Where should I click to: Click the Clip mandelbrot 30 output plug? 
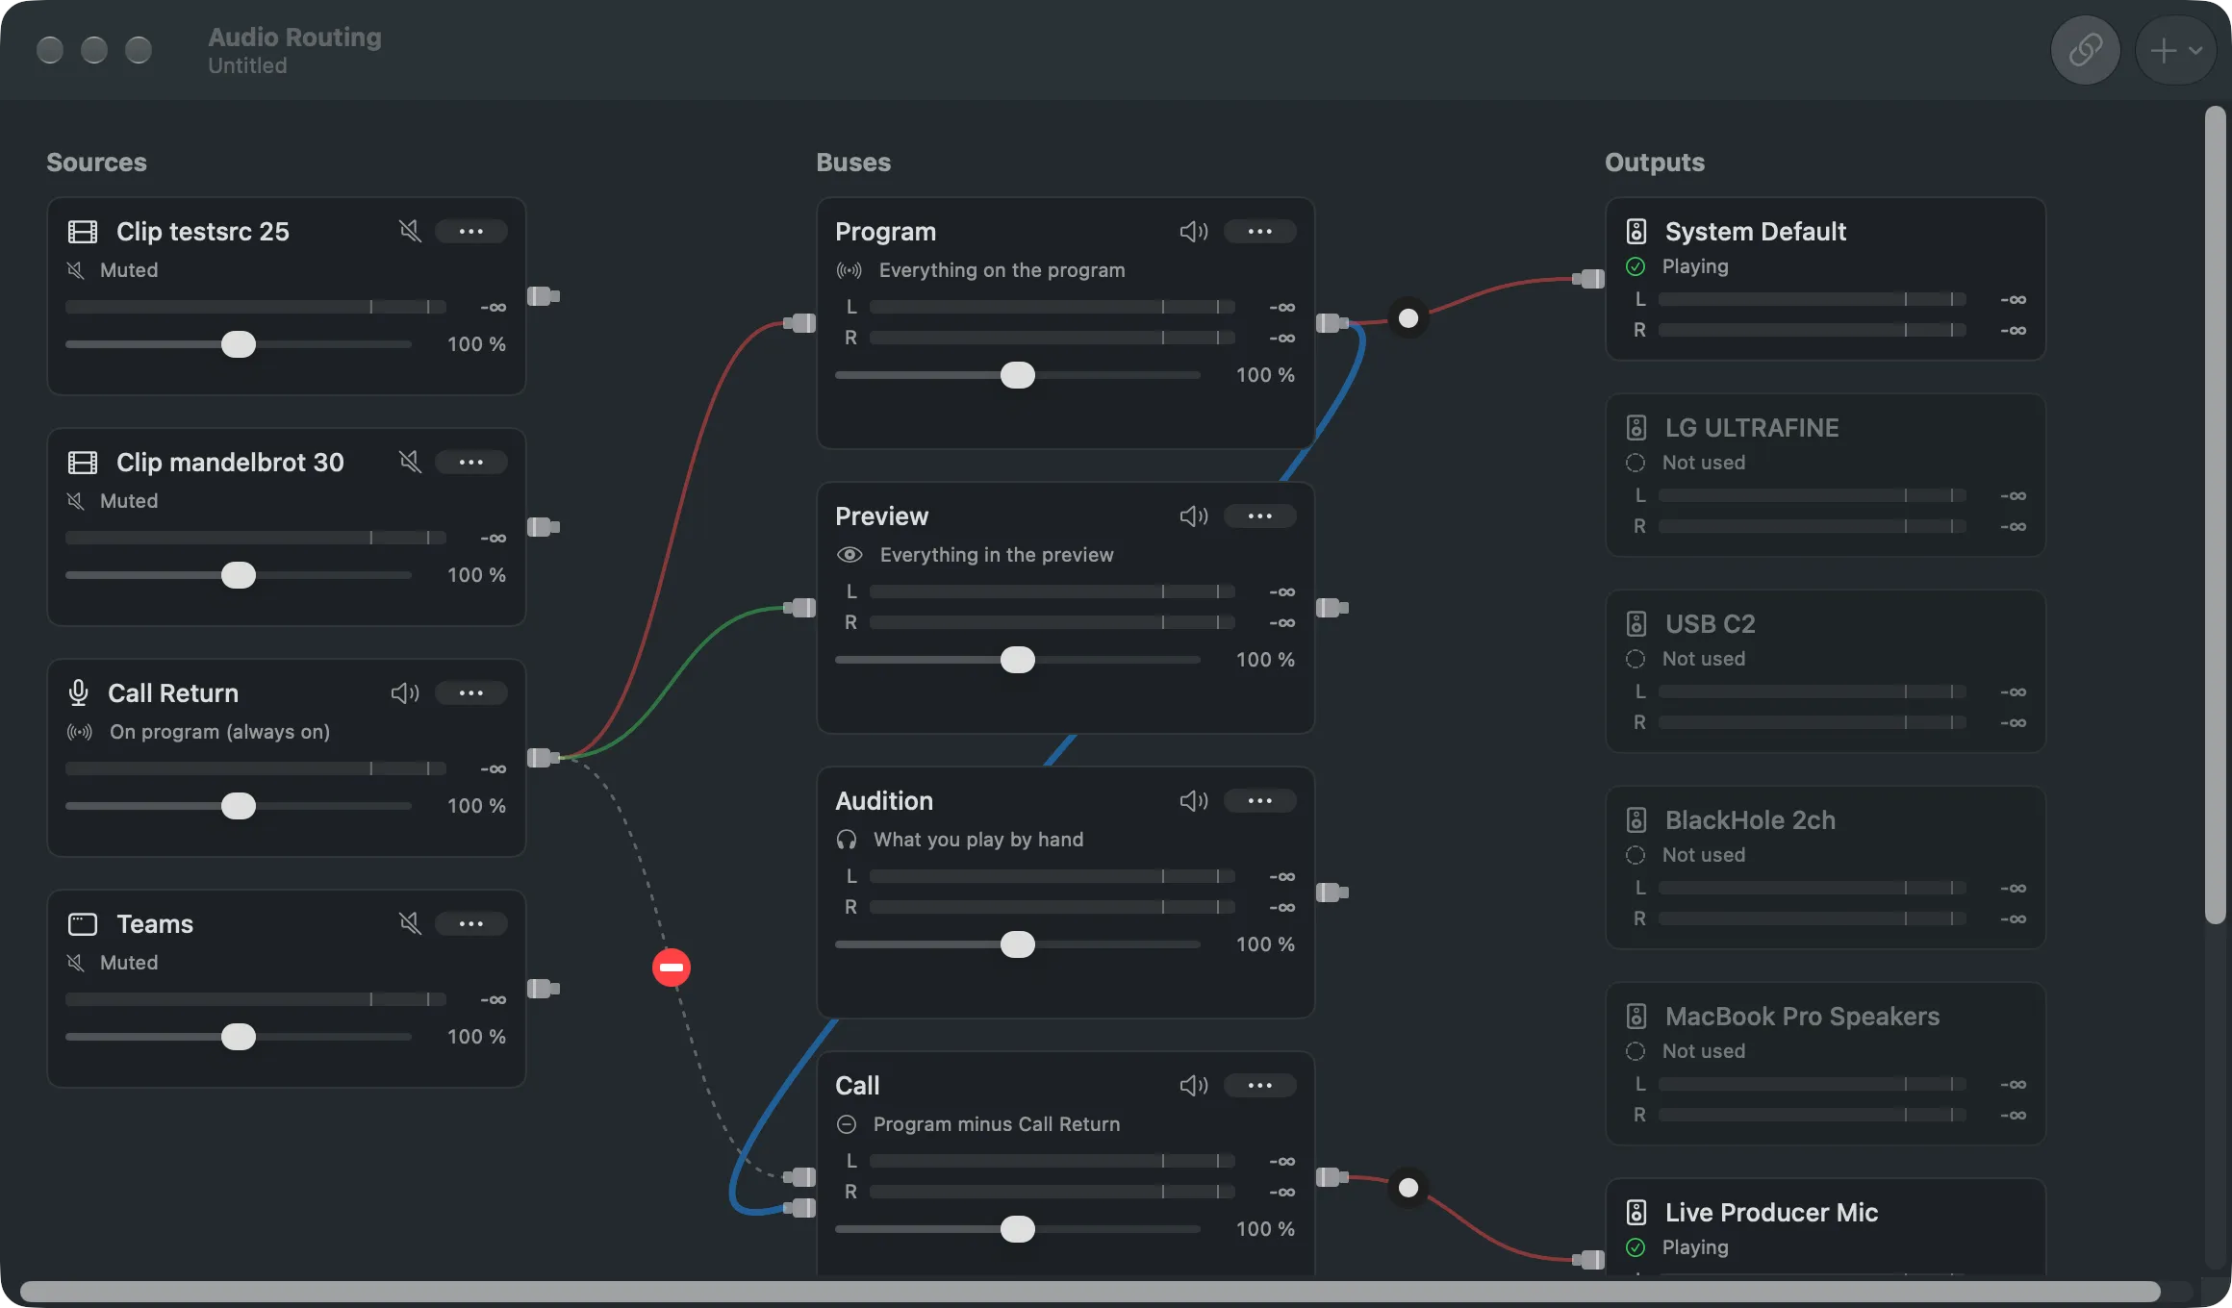tap(544, 527)
